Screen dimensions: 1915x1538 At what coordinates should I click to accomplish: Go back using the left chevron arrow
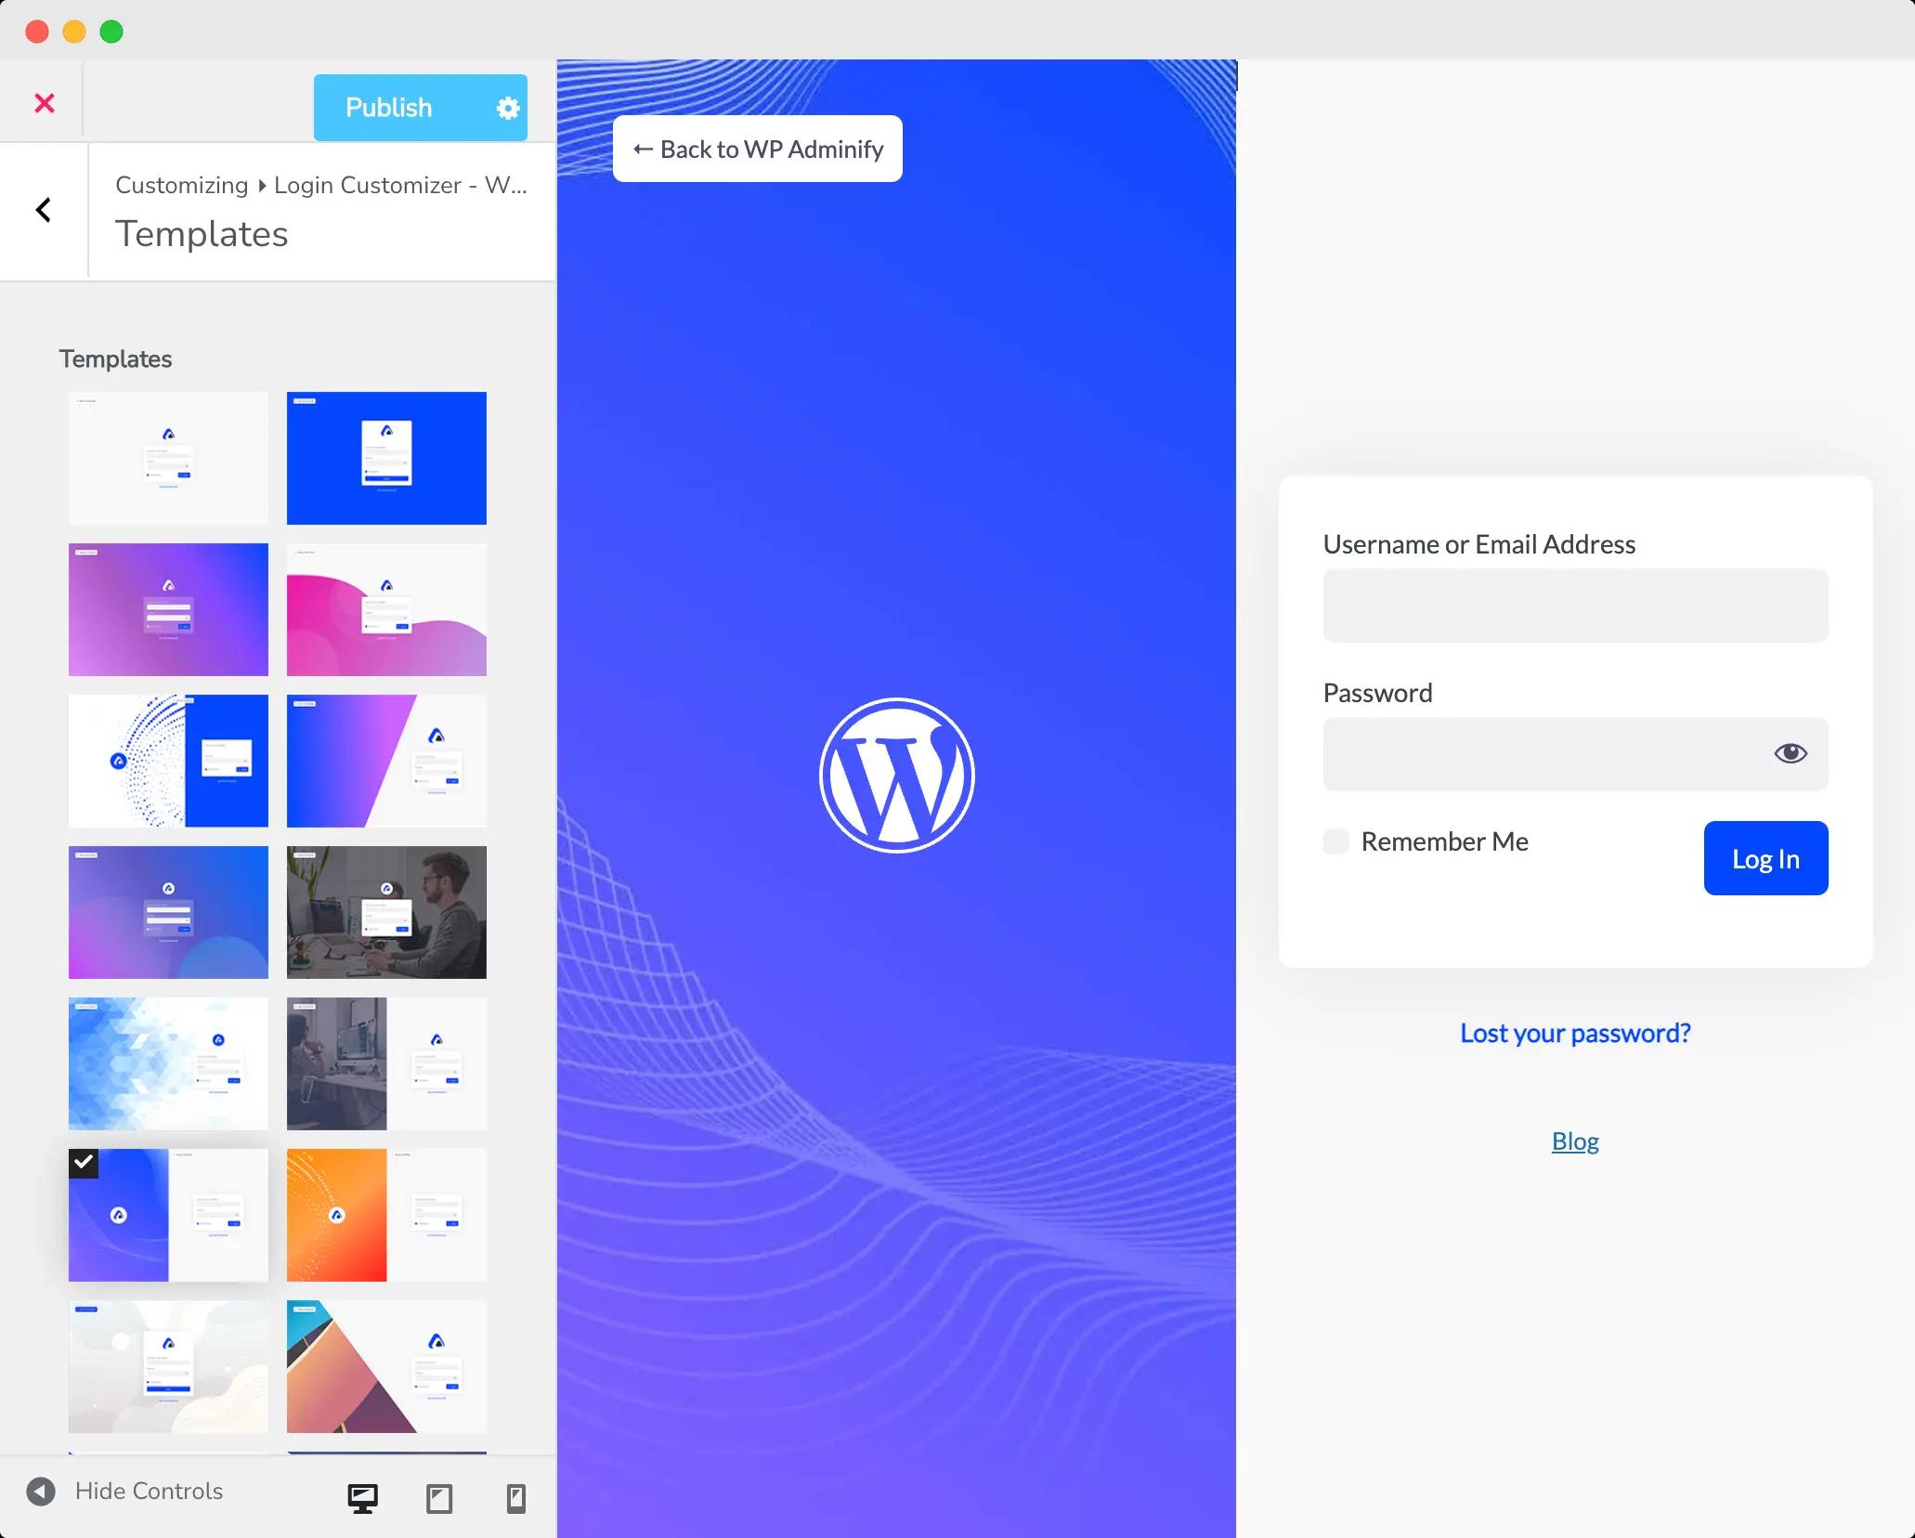click(x=43, y=210)
